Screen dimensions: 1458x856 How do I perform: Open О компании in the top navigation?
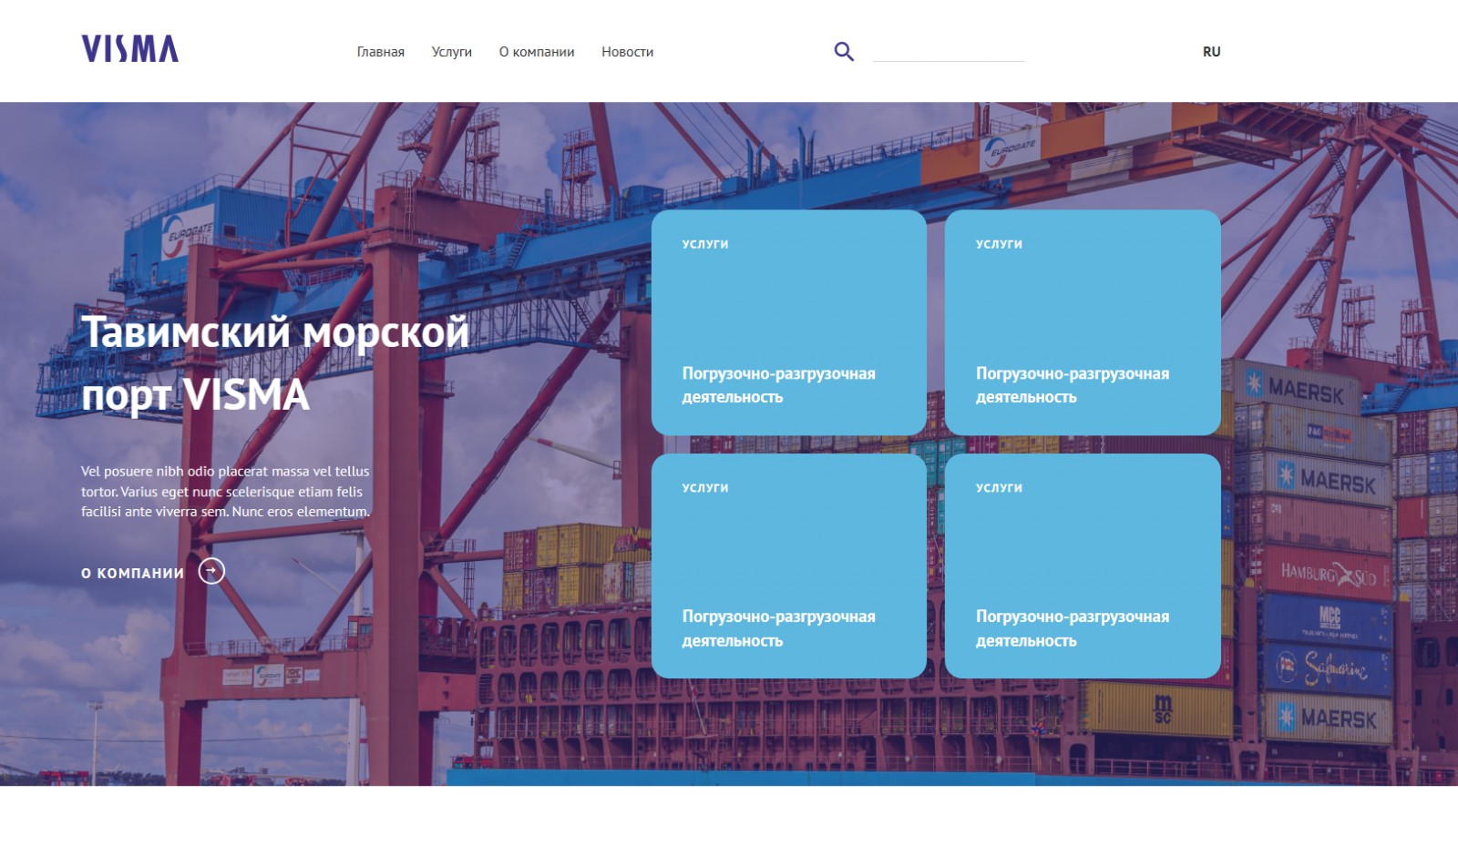[x=537, y=52]
